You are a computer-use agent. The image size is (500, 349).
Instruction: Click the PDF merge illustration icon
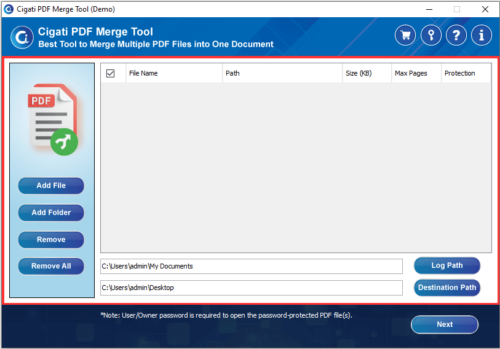tap(54, 120)
